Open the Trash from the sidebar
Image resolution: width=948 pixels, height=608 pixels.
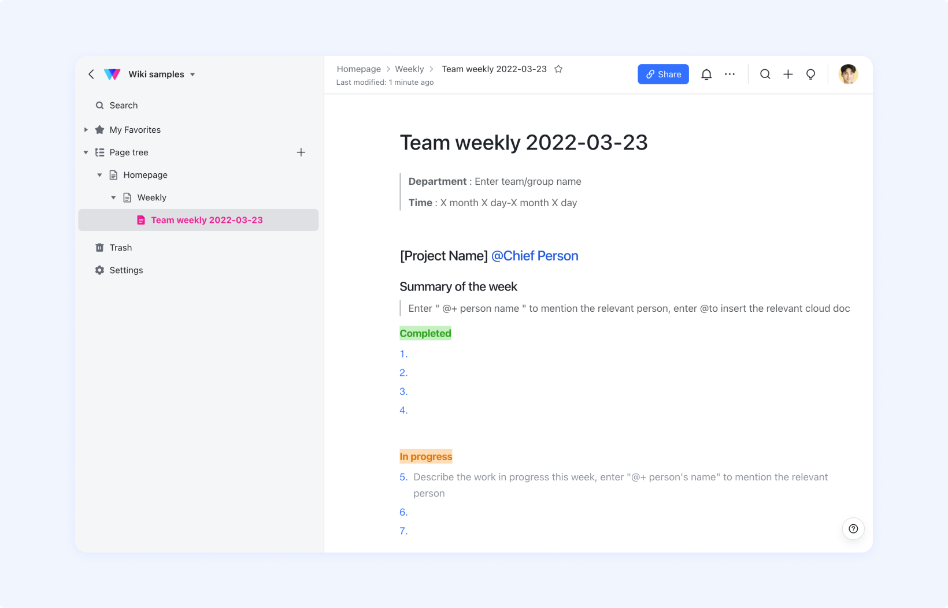point(121,247)
